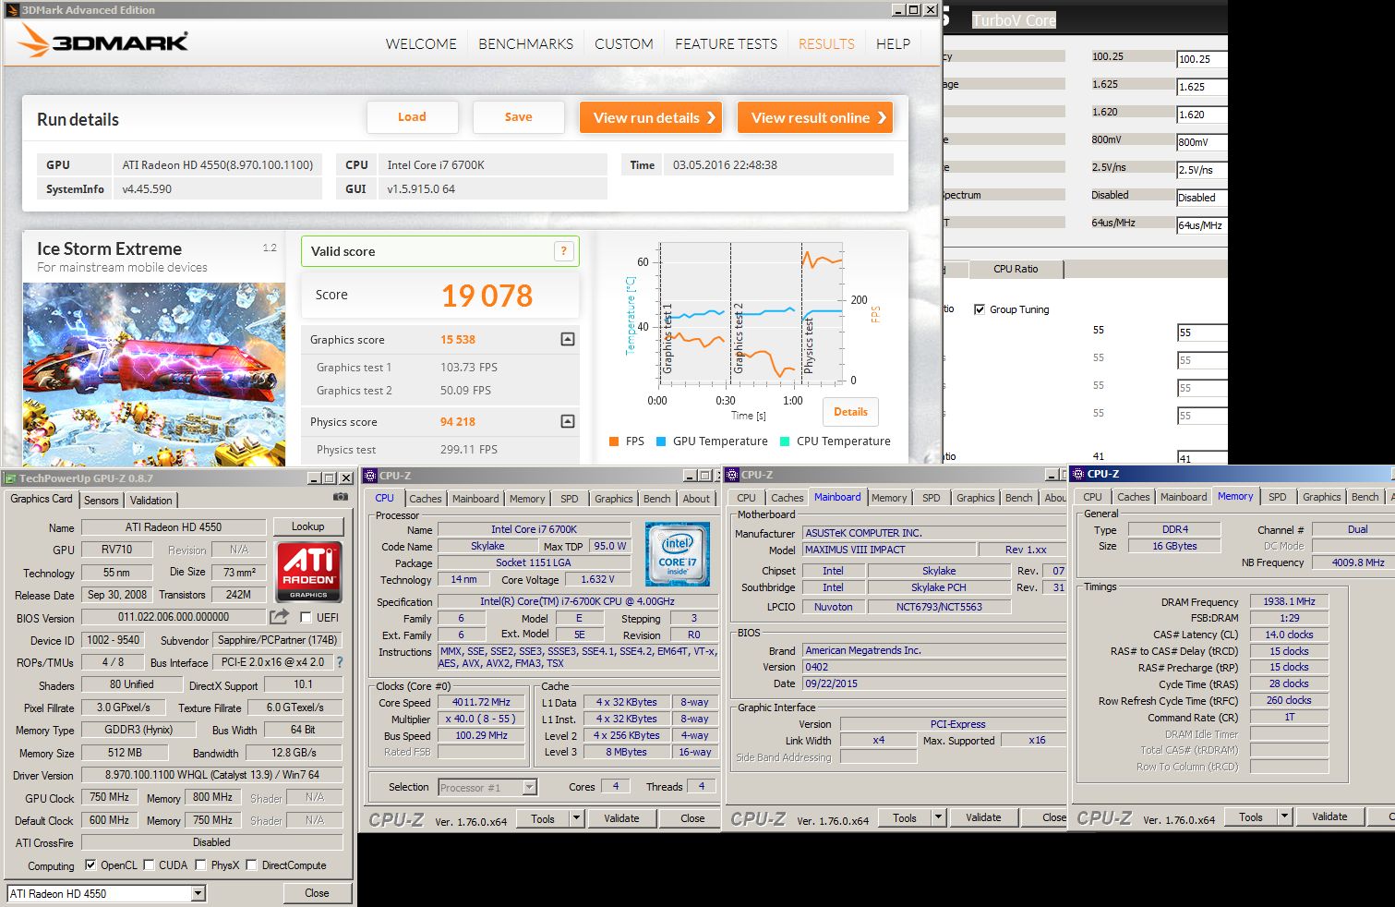This screenshot has height=907, width=1395.
Task: Click the 41 ratio input field in TurboV
Action: click(x=1201, y=458)
